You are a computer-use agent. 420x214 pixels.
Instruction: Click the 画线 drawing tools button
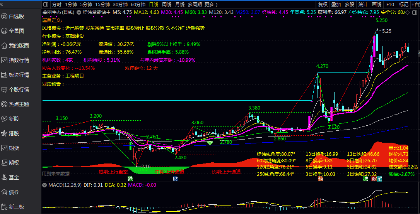tap(376, 5)
